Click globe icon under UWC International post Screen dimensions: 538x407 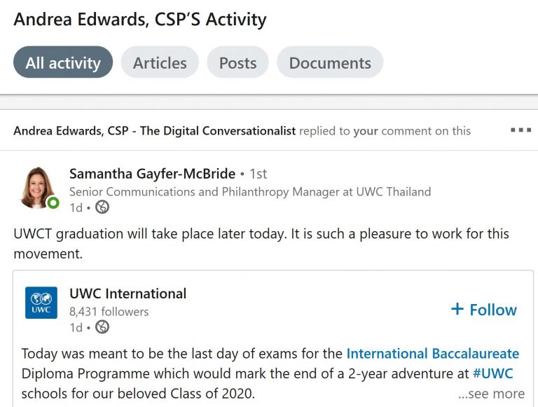(x=102, y=327)
